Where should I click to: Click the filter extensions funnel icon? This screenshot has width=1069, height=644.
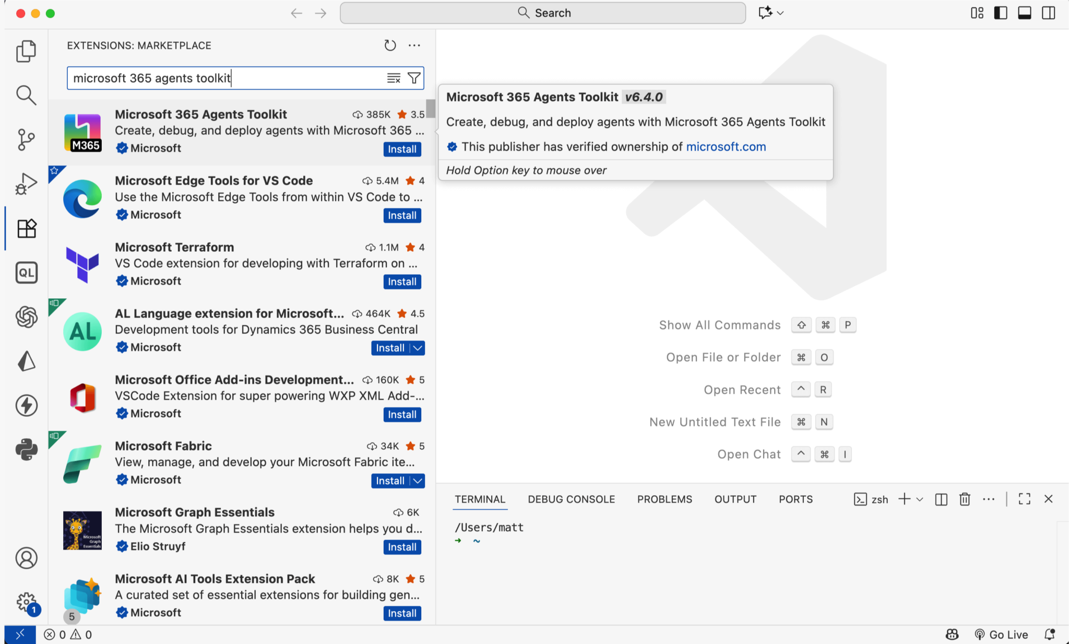(414, 78)
